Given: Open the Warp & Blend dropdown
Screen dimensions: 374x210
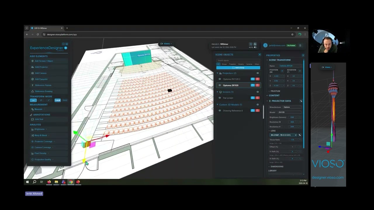Looking at the screenshot, I should (x=49, y=135).
